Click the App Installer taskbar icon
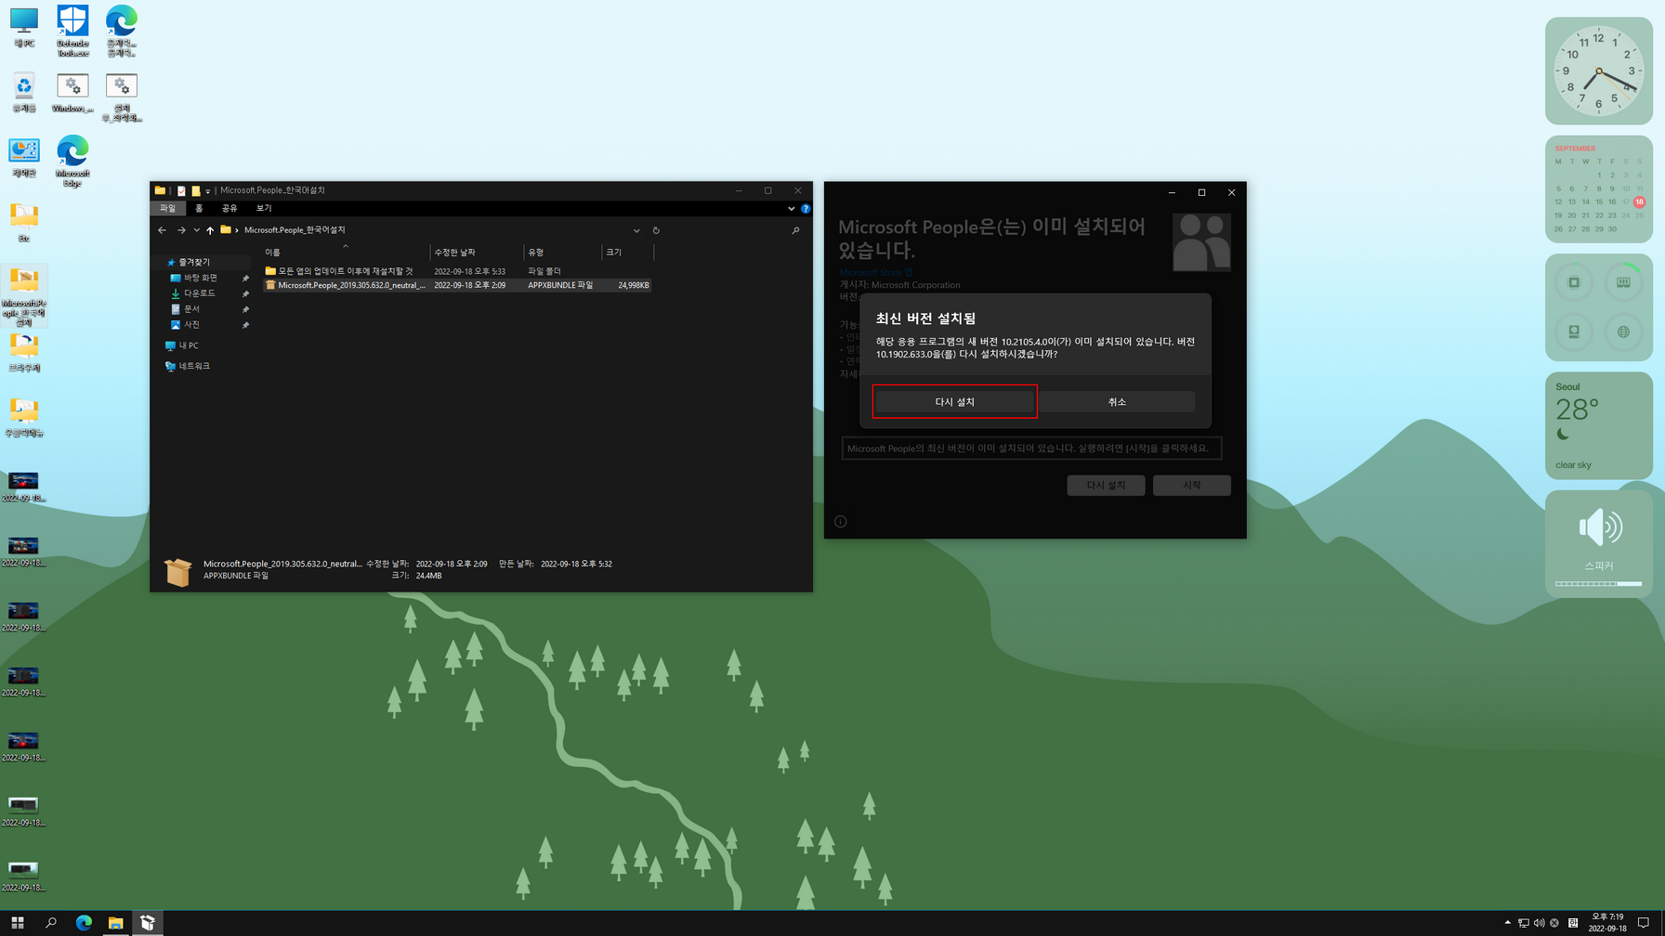This screenshot has width=1665, height=936. 148,923
